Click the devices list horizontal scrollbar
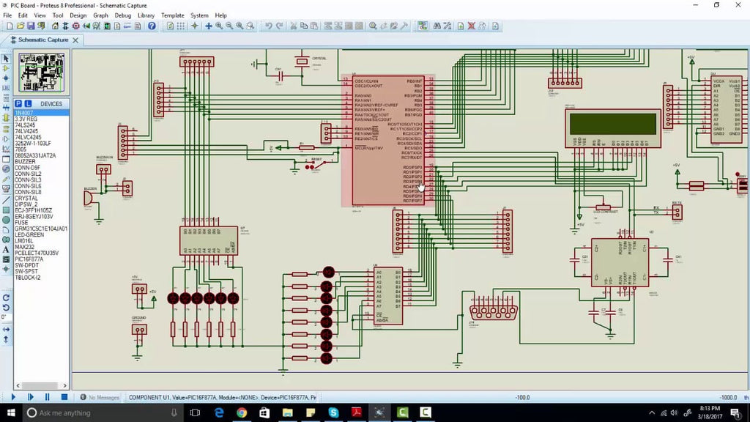Screen dimensions: 750x422 (x=41, y=385)
